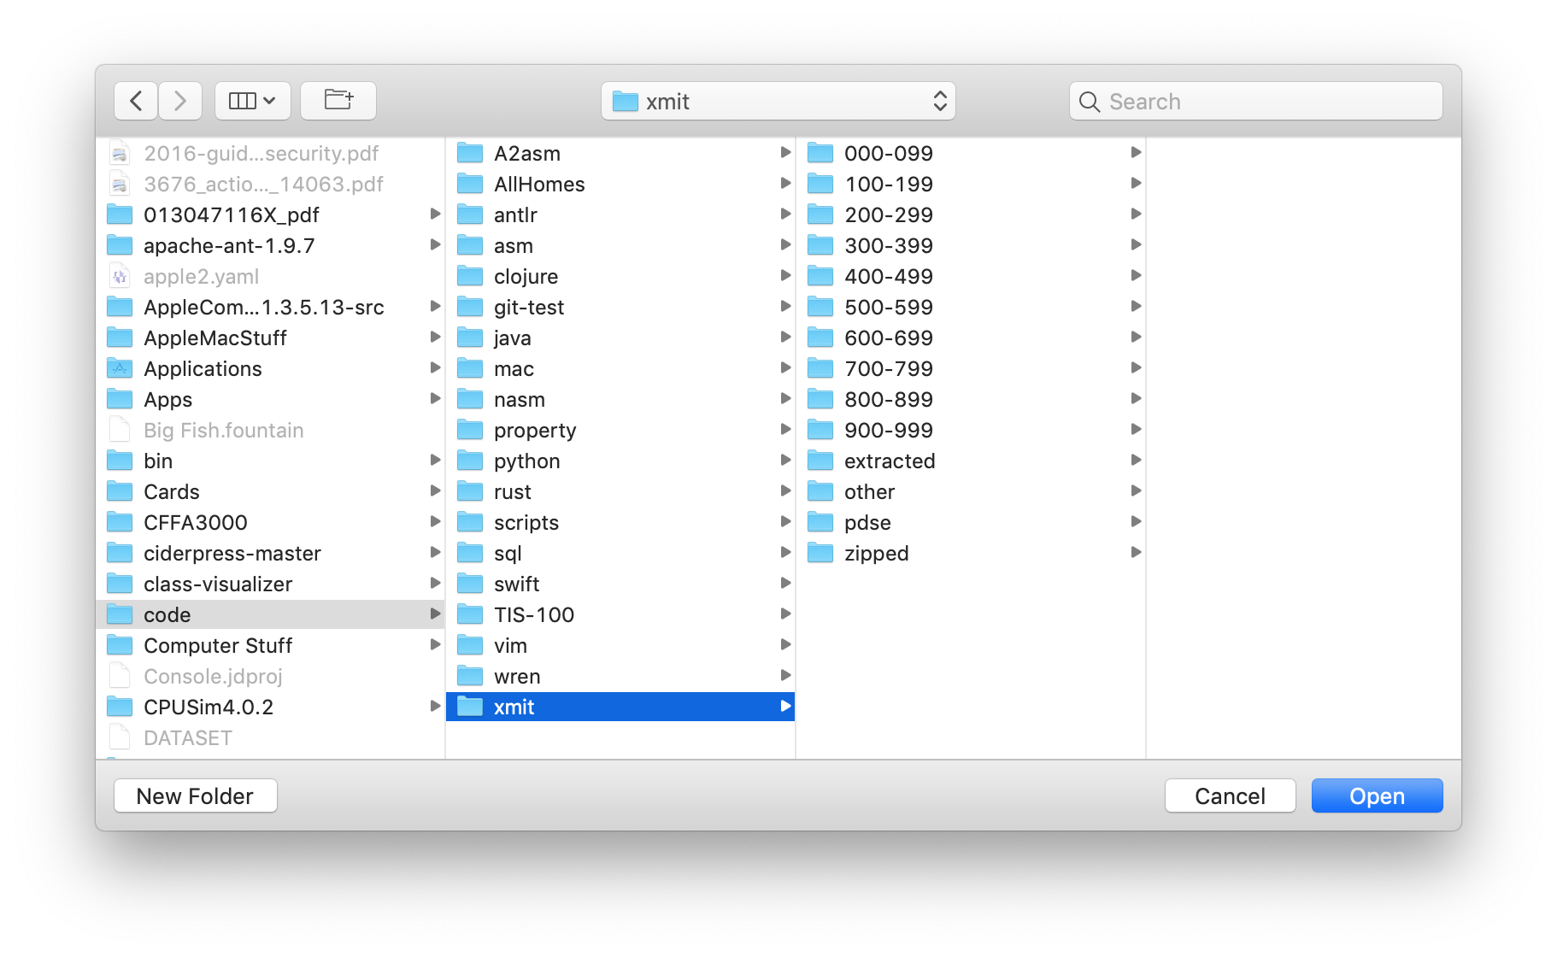The image size is (1557, 957).
Task: Select the zipped folder icon
Action: coord(820,553)
